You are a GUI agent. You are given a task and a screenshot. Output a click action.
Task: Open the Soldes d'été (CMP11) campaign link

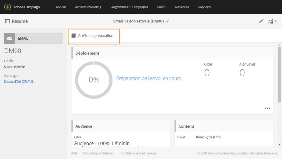click(19, 82)
